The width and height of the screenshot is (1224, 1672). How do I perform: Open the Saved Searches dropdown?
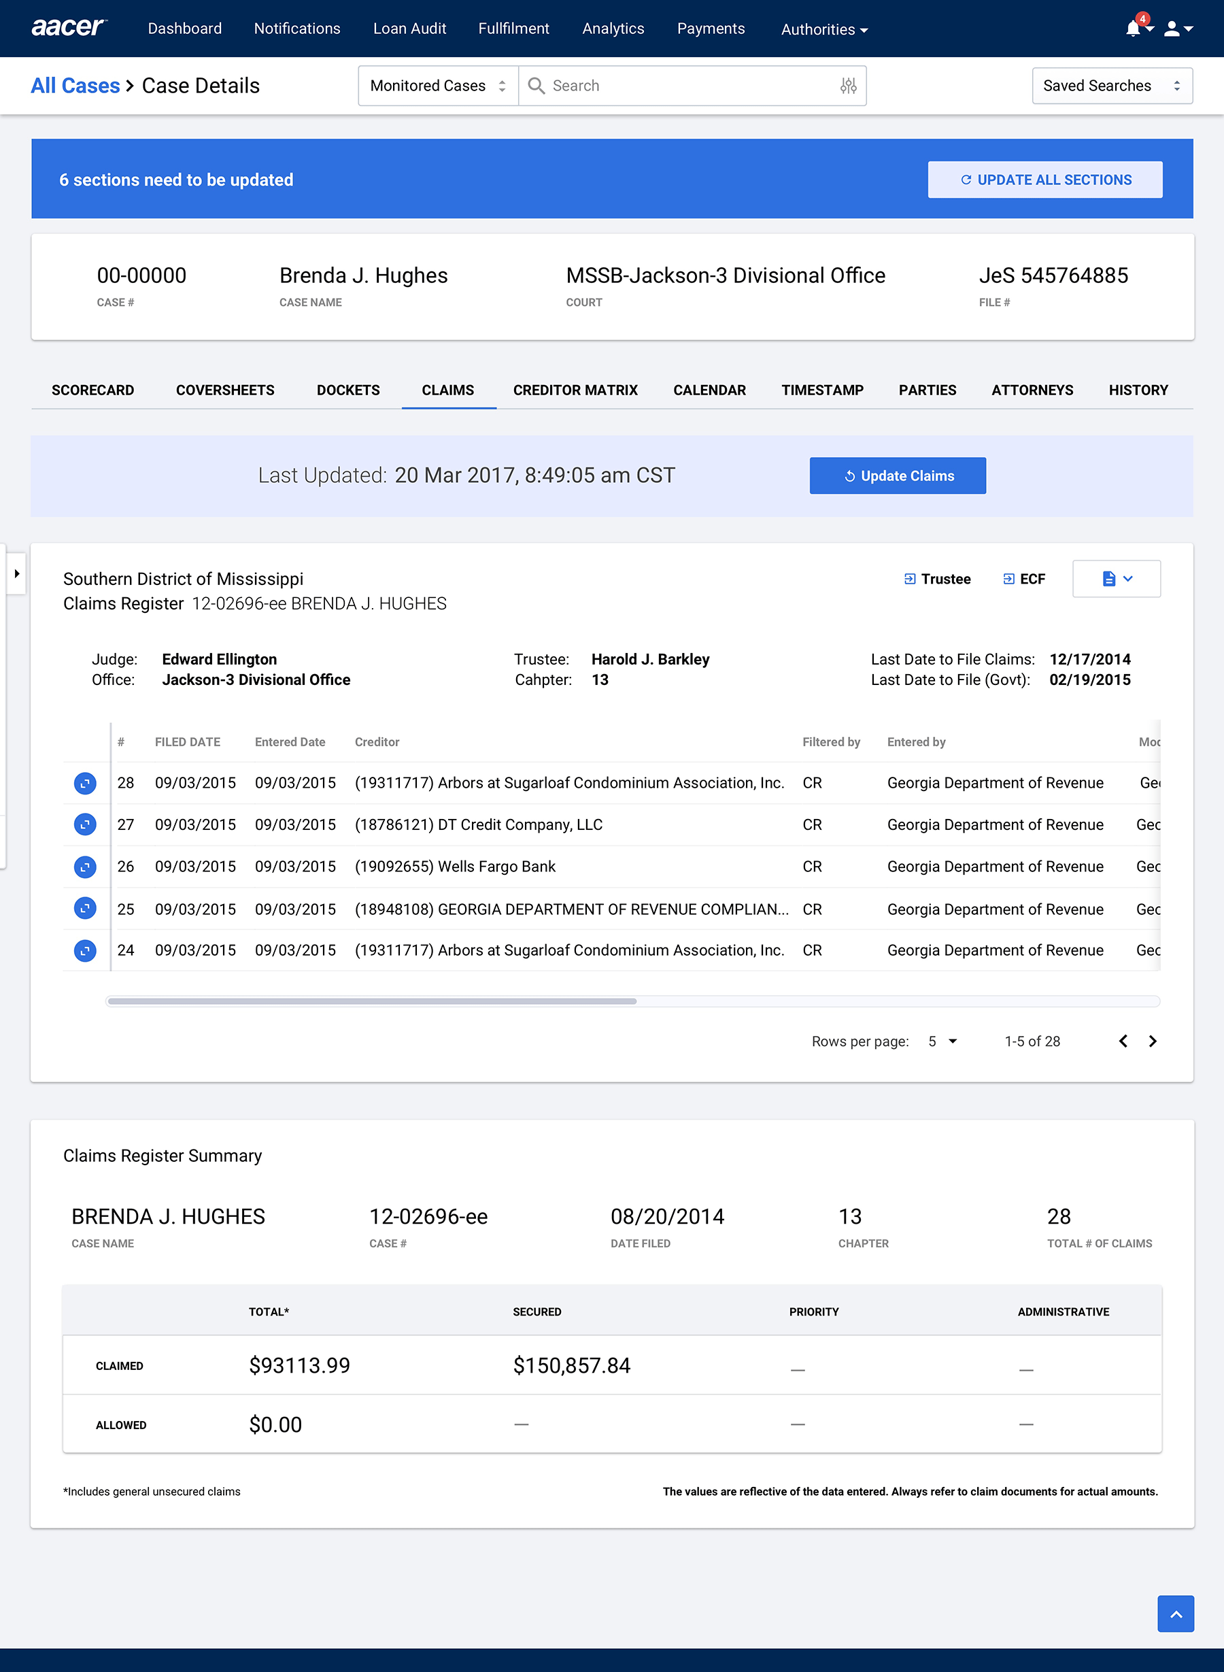[1111, 86]
